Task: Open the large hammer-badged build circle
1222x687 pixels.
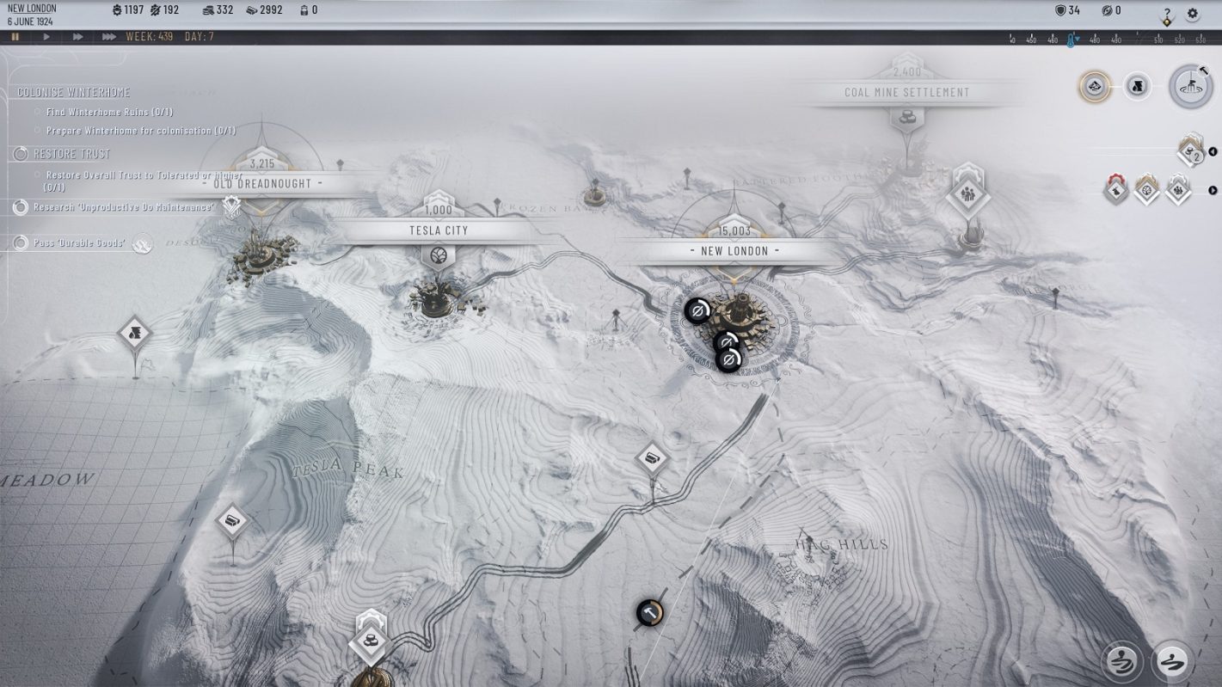Action: point(1191,87)
